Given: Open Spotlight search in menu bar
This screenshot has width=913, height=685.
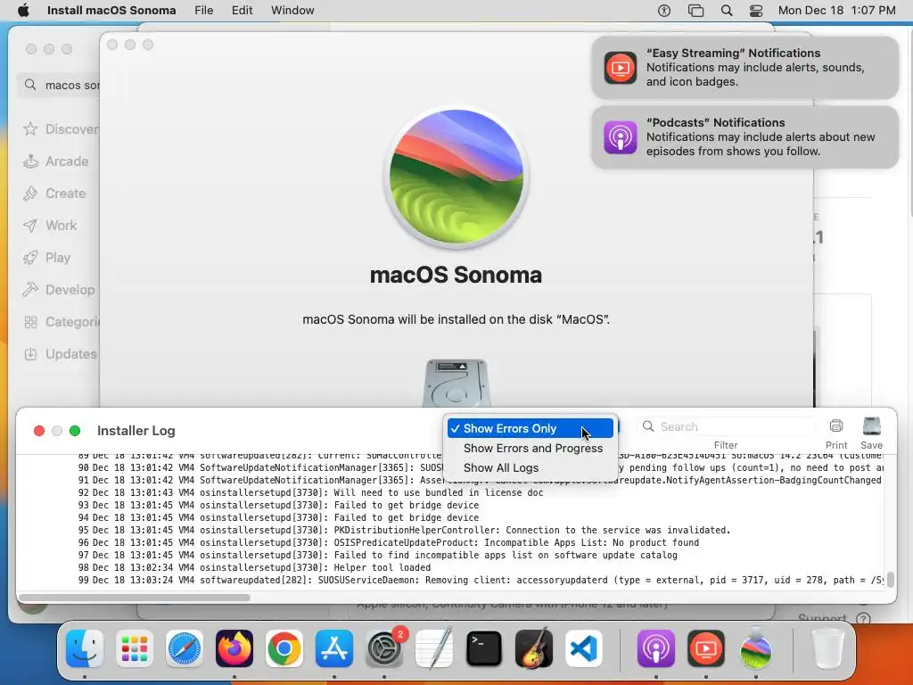Looking at the screenshot, I should [x=727, y=10].
